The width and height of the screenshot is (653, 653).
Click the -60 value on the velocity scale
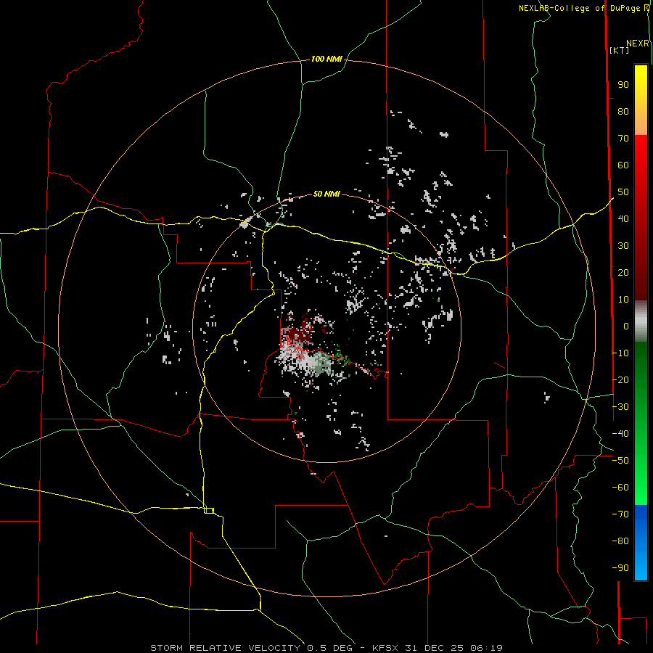pyautogui.click(x=620, y=488)
